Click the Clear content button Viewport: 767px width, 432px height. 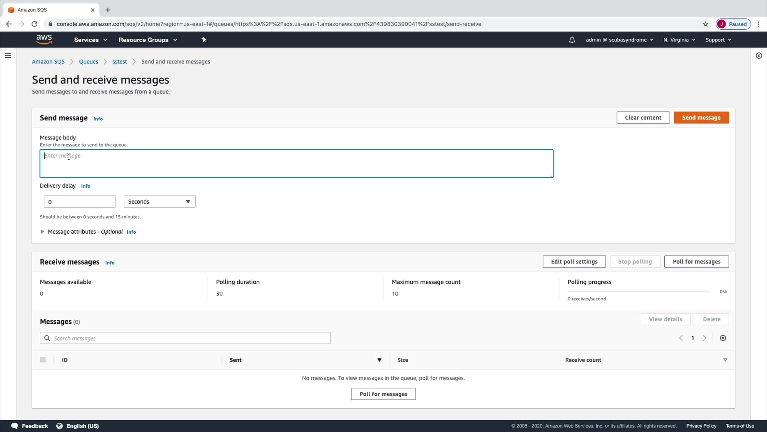click(643, 118)
